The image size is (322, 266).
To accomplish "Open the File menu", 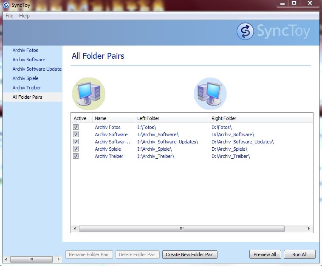I will click(9, 16).
